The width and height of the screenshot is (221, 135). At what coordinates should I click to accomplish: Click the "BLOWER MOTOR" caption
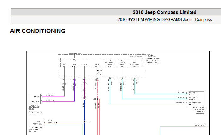click(35, 130)
